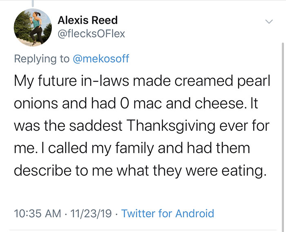Viewport: 286px width, 232px height.
Task: Click the Twitter for Android source link
Action: (168, 213)
